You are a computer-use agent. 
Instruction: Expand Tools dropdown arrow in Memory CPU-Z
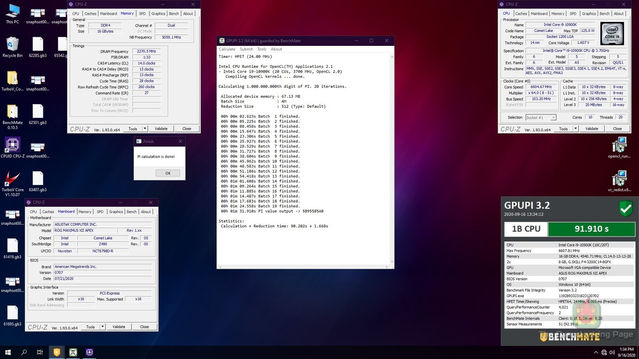(x=145, y=129)
